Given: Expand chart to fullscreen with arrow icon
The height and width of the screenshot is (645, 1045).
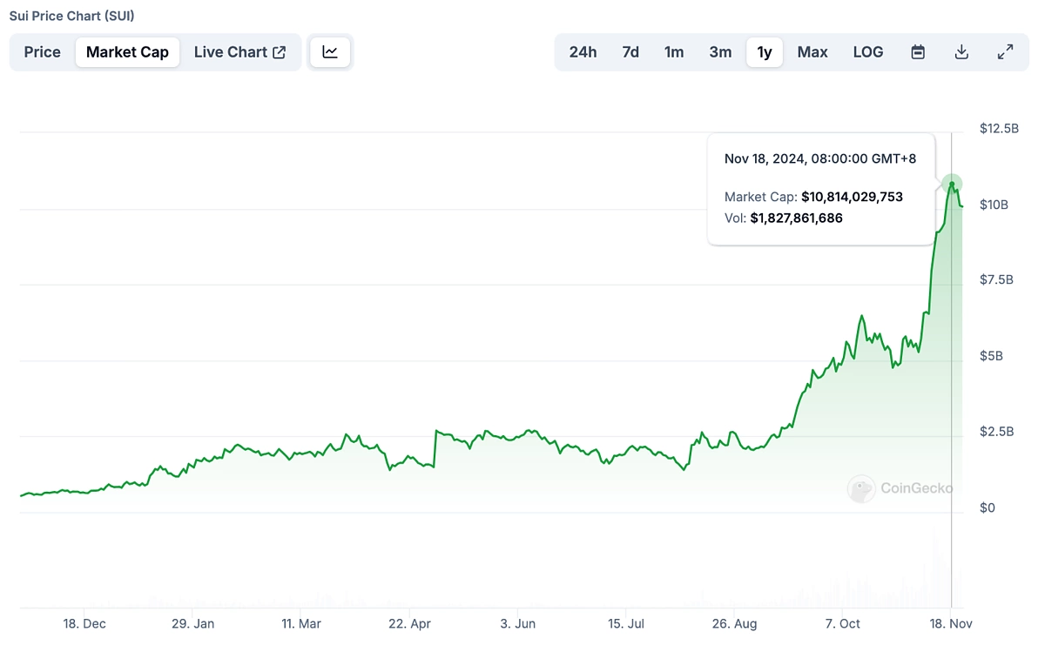Looking at the screenshot, I should (1005, 51).
